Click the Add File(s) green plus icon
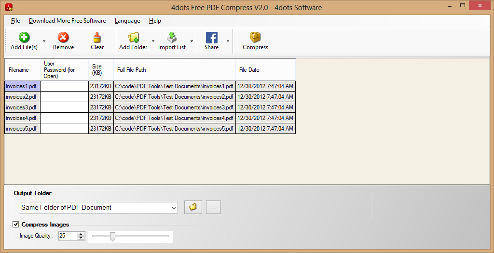 click(24, 38)
